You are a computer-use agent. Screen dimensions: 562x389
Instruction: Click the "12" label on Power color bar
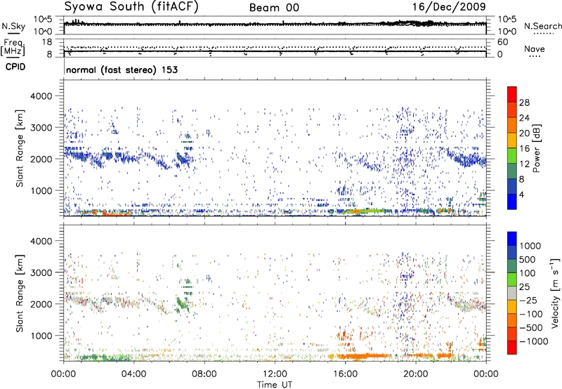[524, 164]
